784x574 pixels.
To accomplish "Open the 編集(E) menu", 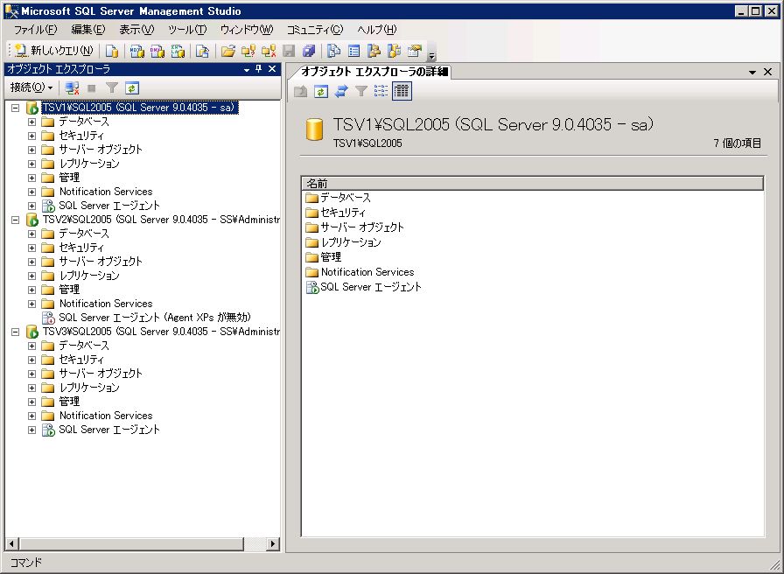I will 88,30.
